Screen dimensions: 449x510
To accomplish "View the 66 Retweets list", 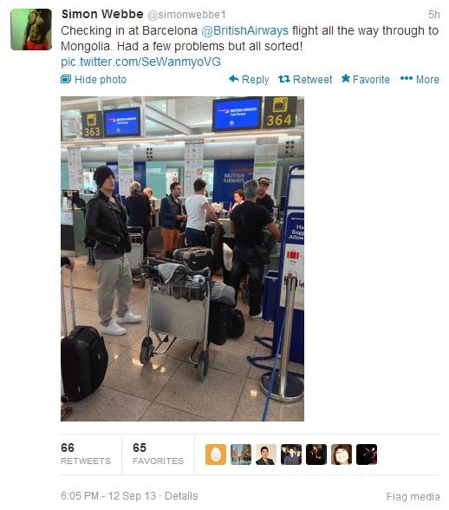I will coord(86,454).
